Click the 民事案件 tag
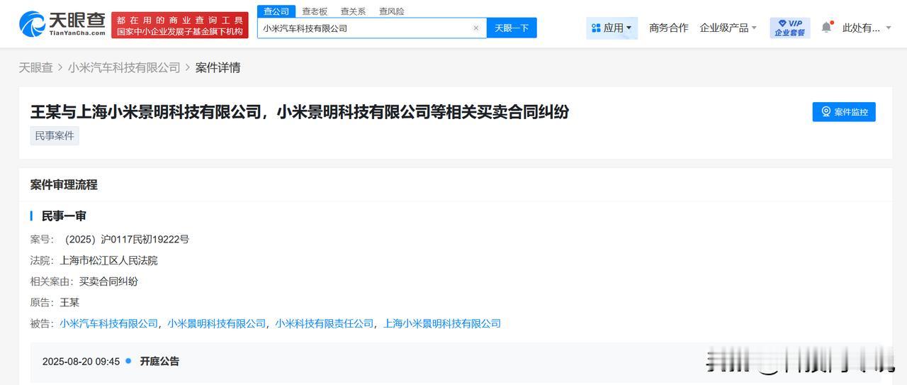The image size is (907, 385). coord(55,135)
